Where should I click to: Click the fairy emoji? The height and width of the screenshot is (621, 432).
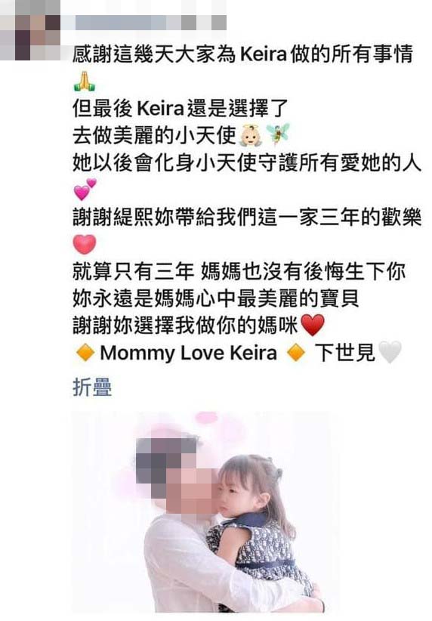click(x=278, y=135)
